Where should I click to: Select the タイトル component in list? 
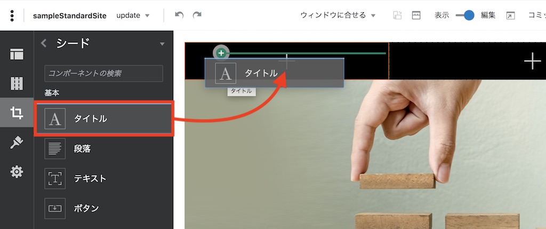tap(104, 119)
